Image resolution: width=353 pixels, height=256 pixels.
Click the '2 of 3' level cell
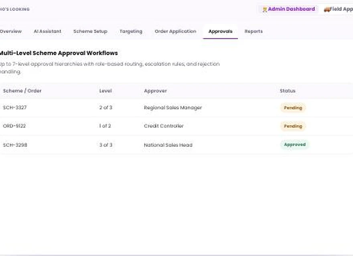[106, 108]
